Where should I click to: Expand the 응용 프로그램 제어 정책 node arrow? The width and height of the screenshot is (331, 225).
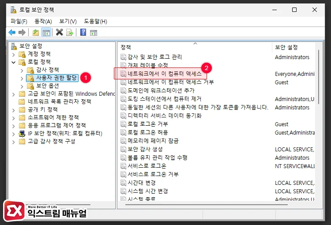coord(14,126)
